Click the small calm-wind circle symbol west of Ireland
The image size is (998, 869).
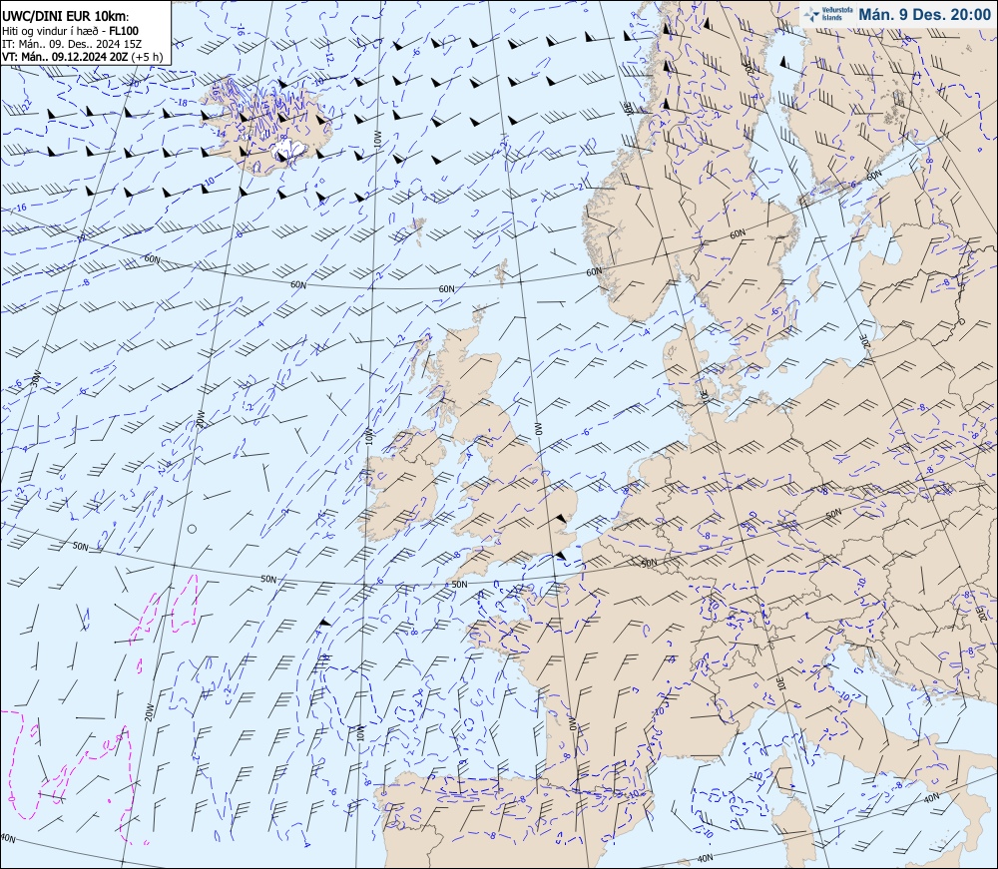point(193,529)
